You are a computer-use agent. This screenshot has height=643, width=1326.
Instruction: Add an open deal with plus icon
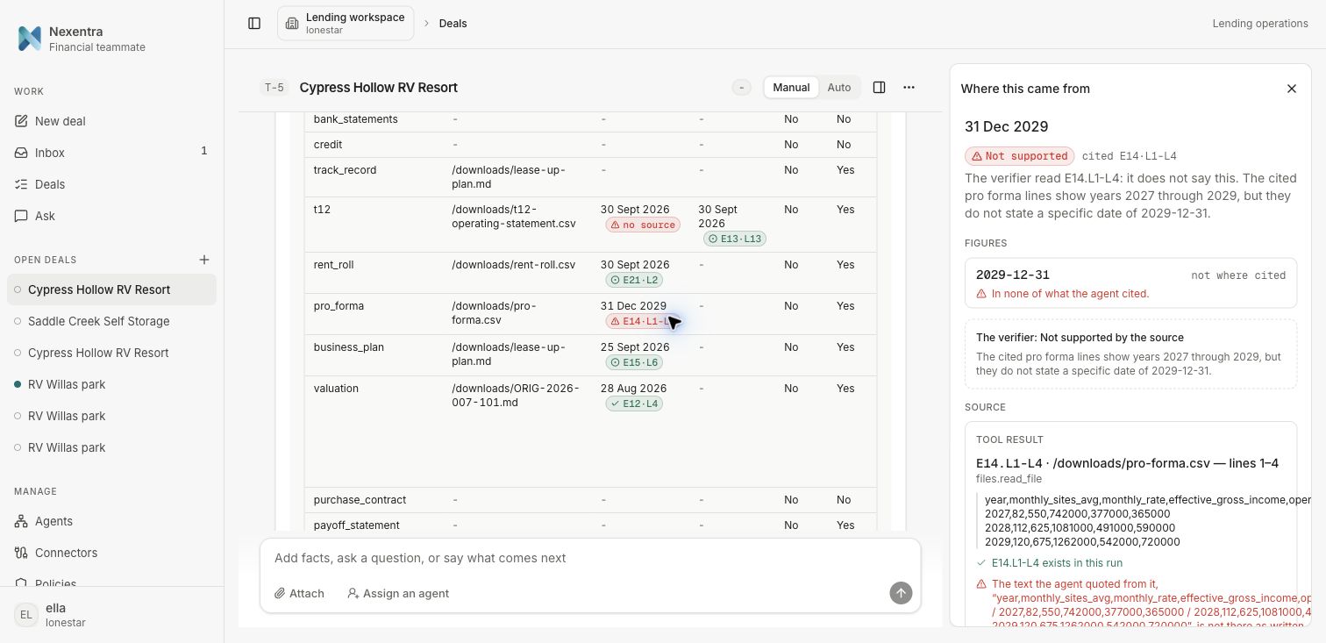(204, 260)
